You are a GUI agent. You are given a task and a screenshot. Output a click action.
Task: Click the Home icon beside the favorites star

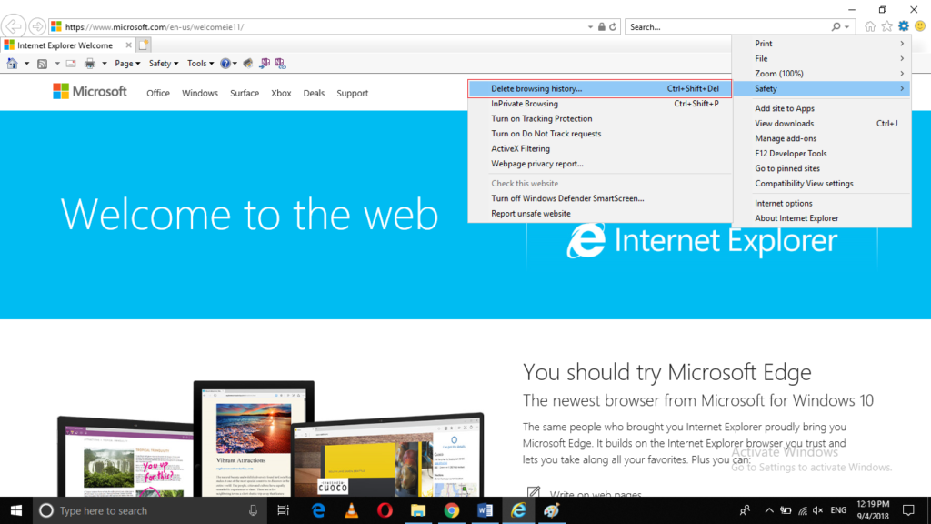pos(870,26)
